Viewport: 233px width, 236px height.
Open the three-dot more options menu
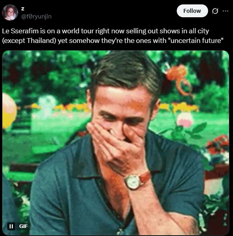pyautogui.click(x=225, y=11)
